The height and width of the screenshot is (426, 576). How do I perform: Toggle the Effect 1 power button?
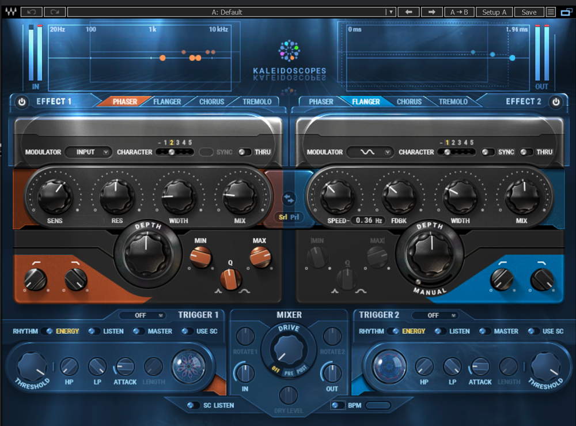22,102
